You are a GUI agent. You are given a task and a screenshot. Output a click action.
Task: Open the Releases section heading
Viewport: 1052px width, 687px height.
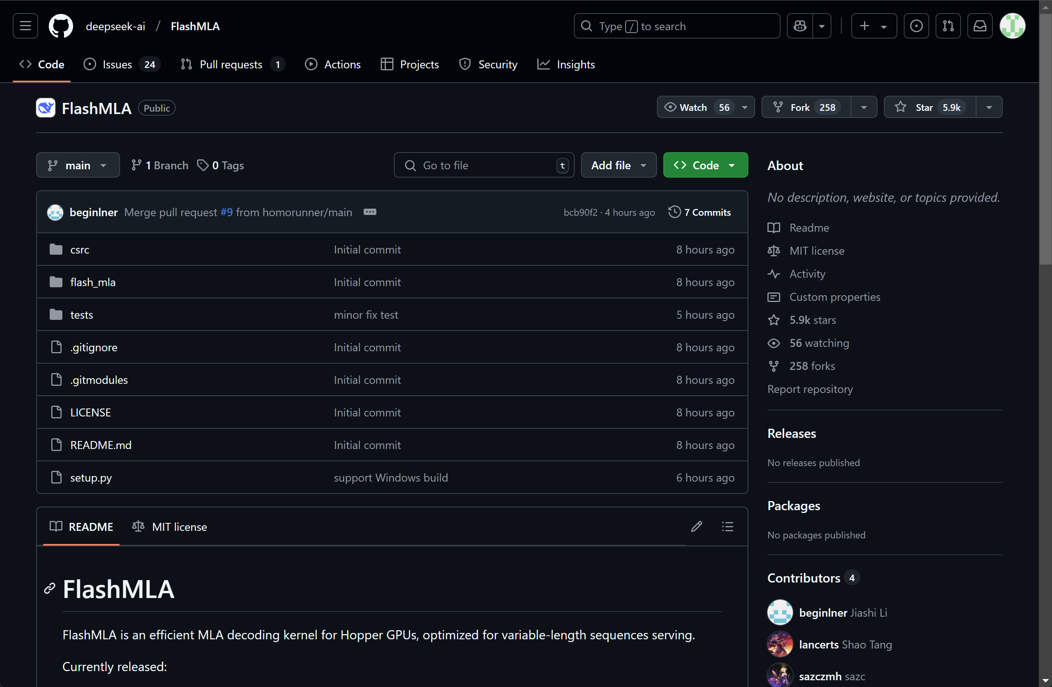pyautogui.click(x=792, y=433)
